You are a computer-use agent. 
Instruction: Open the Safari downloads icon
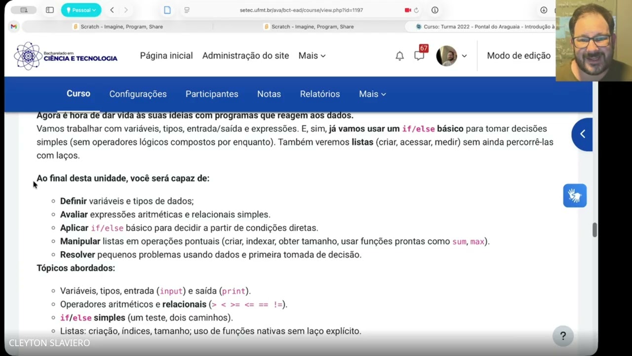pos(544,10)
